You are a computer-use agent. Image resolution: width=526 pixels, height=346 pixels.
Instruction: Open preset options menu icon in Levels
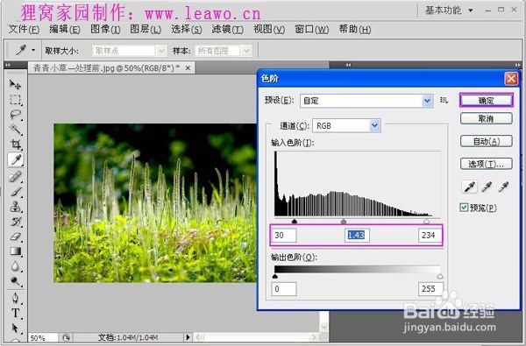coord(444,100)
